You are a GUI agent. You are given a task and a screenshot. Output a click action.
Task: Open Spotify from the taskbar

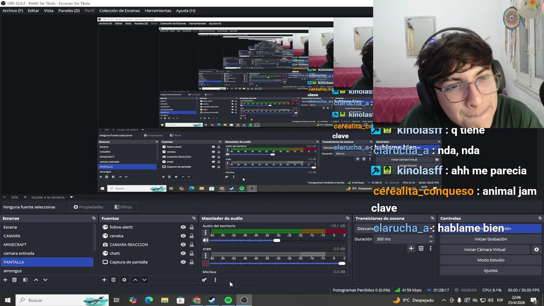pos(228,300)
